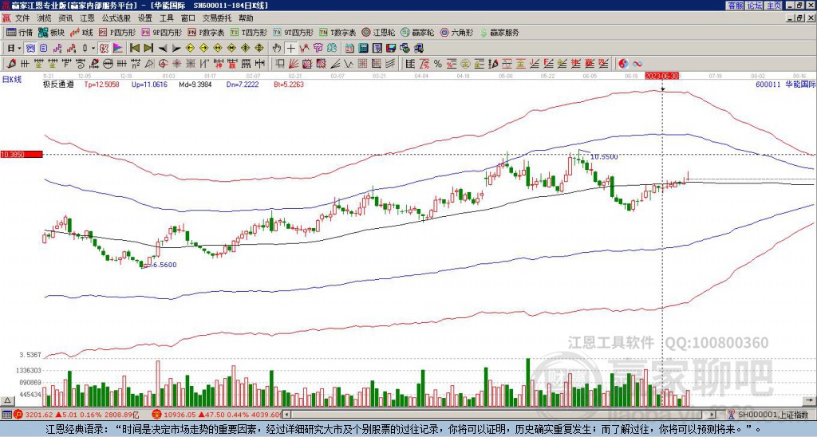Image resolution: width=817 pixels, height=437 pixels.
Task: Open the 帮助 menu
Action: pos(246,18)
